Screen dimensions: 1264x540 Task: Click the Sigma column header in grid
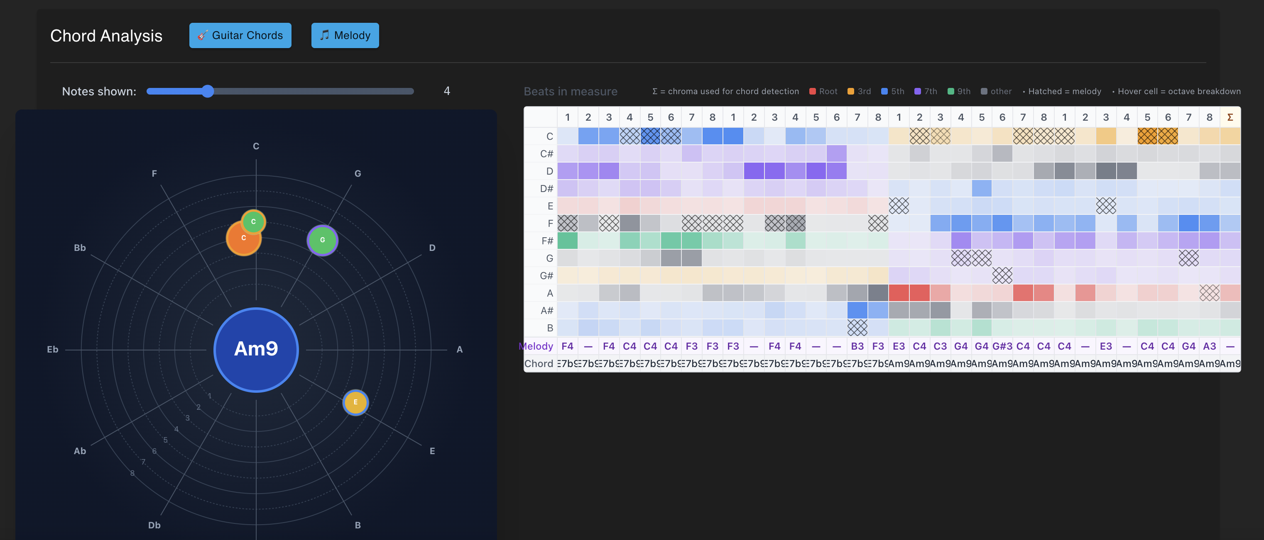[1230, 117]
